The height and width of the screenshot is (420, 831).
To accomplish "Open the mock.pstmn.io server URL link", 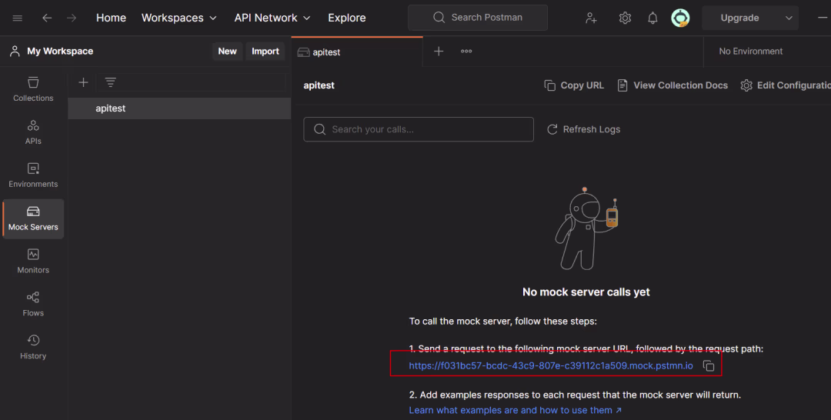I will [x=551, y=365].
